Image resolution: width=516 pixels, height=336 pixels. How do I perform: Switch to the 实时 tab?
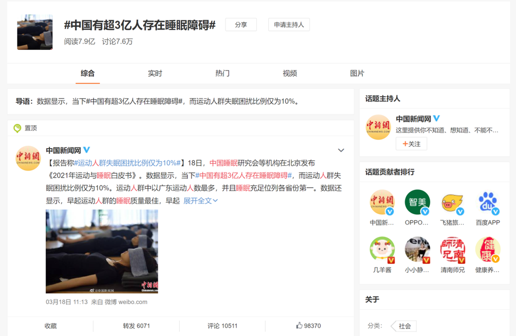point(155,73)
